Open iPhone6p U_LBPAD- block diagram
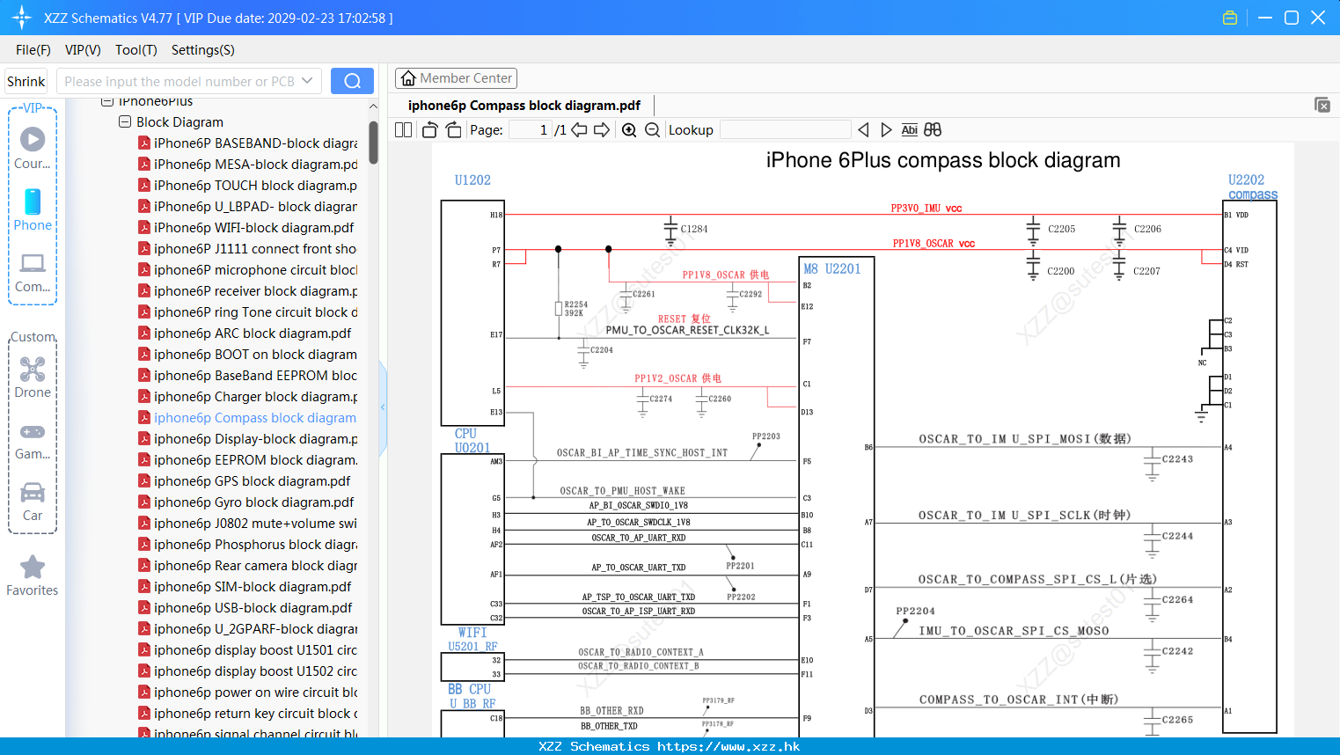 tap(255, 206)
